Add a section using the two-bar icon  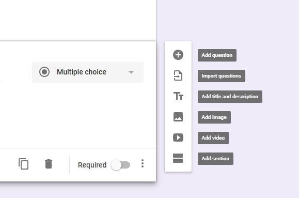178,158
